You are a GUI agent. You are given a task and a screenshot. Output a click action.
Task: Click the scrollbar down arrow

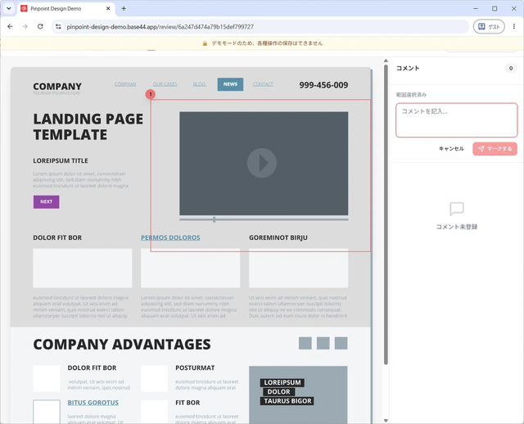click(386, 421)
